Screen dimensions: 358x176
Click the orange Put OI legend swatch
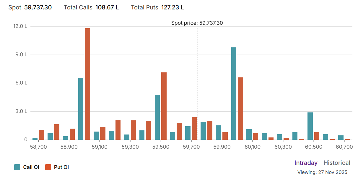click(x=48, y=167)
